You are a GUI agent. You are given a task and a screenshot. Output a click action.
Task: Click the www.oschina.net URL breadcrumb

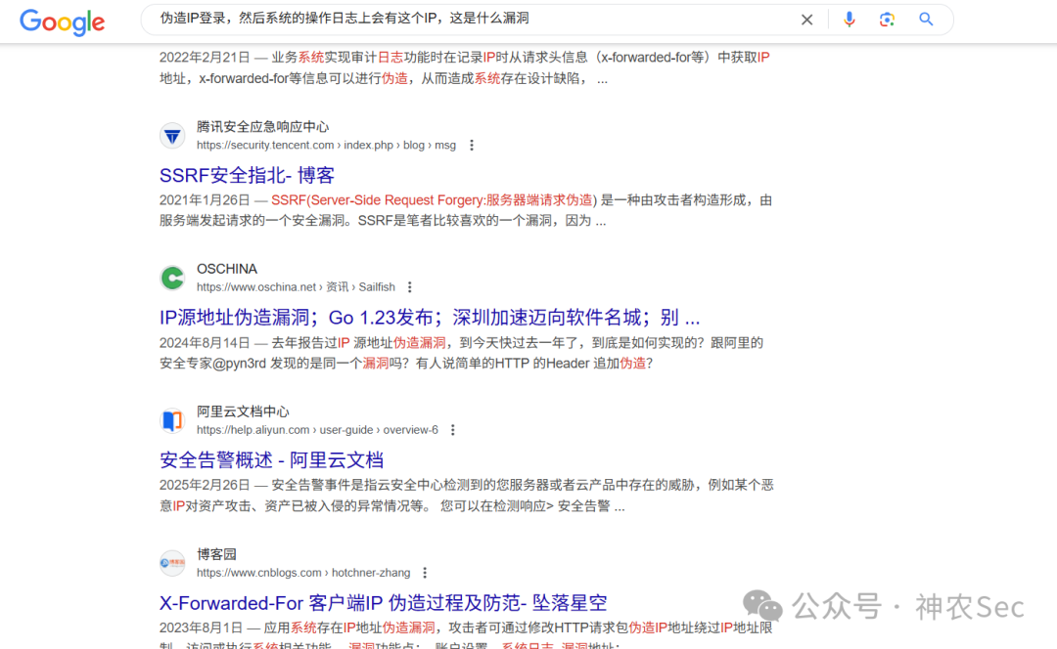296,287
